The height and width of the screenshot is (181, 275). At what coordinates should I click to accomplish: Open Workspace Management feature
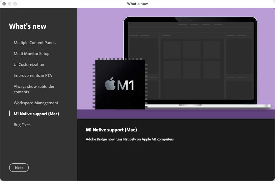pyautogui.click(x=36, y=103)
